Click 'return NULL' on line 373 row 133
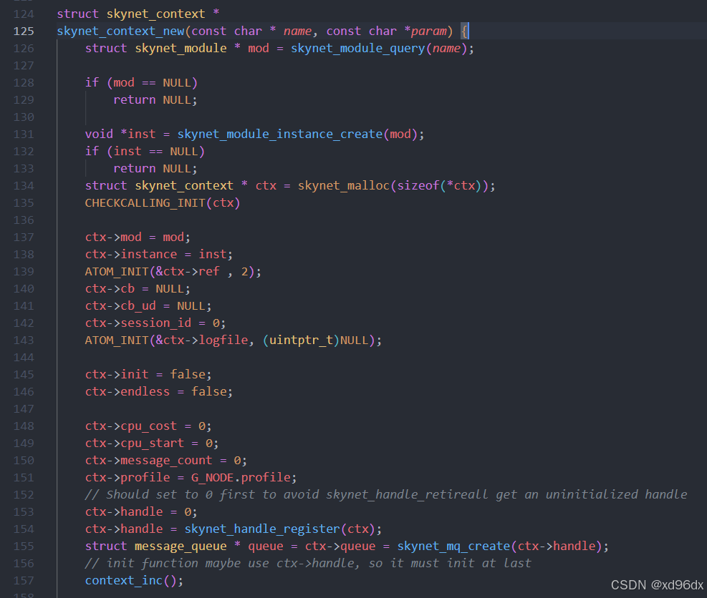 pos(155,168)
